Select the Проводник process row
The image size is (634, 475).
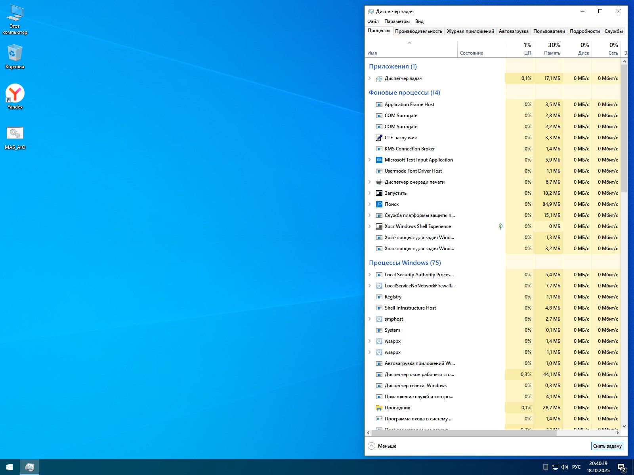(x=397, y=408)
